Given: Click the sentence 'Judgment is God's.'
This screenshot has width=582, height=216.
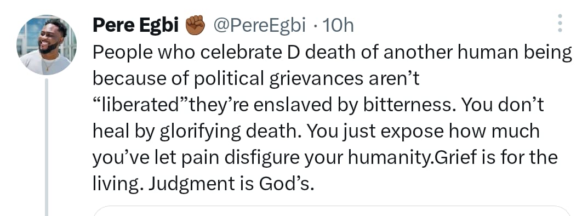Looking at the screenshot, I should coord(231,184).
